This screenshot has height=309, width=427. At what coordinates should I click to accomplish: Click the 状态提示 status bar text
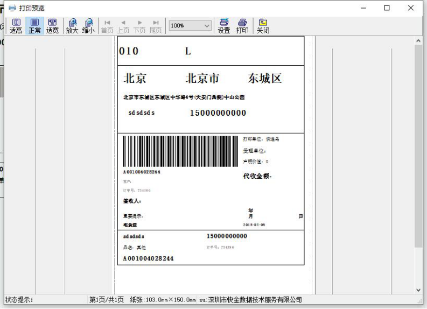19,300
